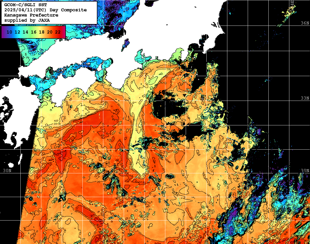Click the full 33N latitude label

coord(305,98)
